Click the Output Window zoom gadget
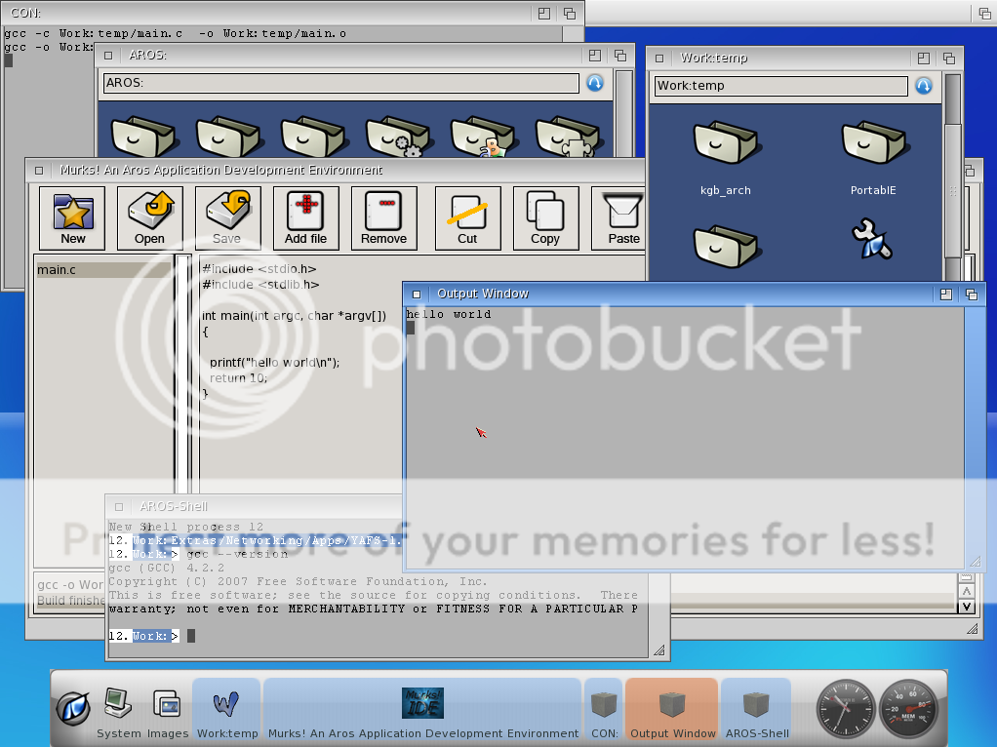The width and height of the screenshot is (997, 747). pyautogui.click(x=945, y=294)
